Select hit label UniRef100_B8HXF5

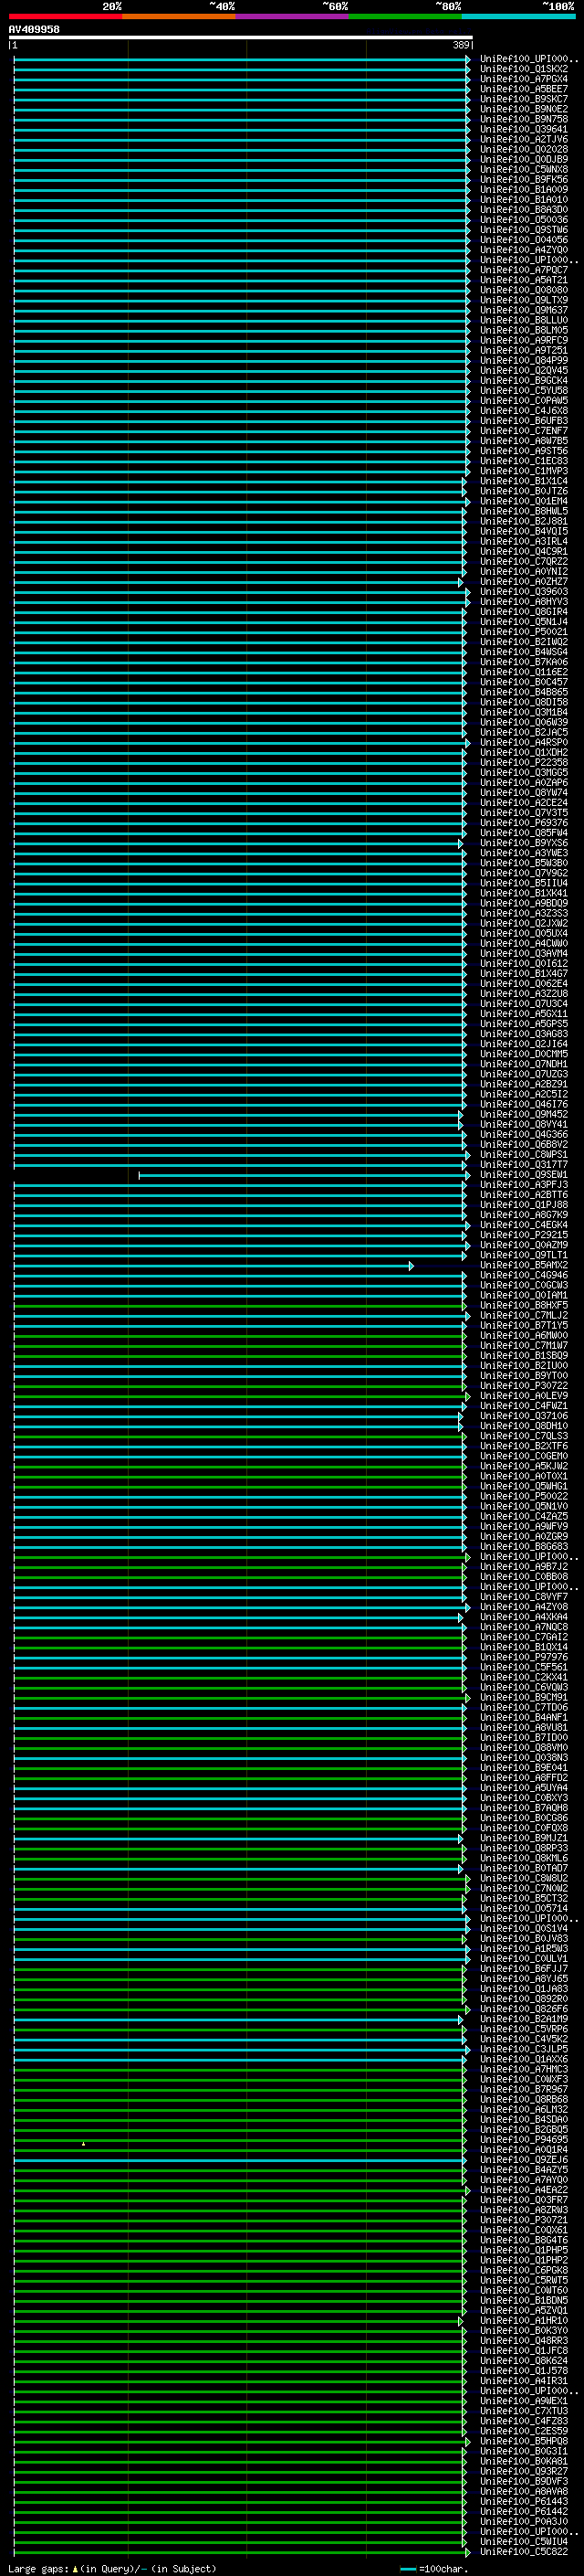click(523, 1305)
